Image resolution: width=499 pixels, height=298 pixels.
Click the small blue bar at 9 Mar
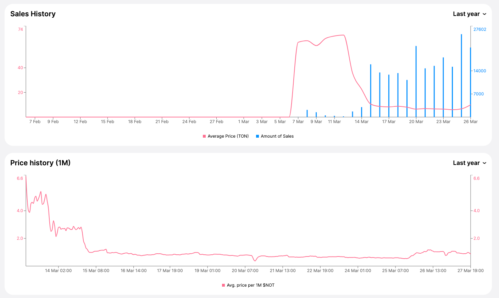tap(316, 115)
